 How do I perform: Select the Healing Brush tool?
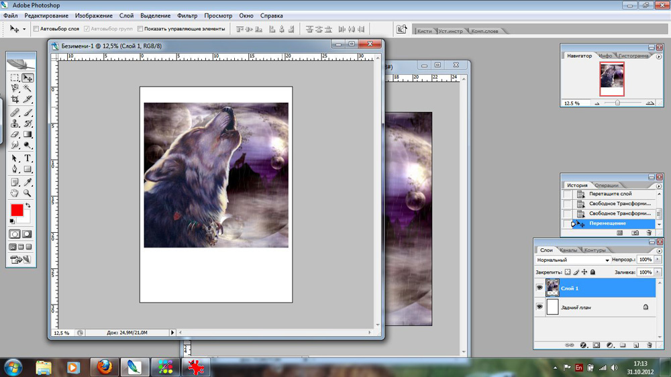[x=15, y=113]
